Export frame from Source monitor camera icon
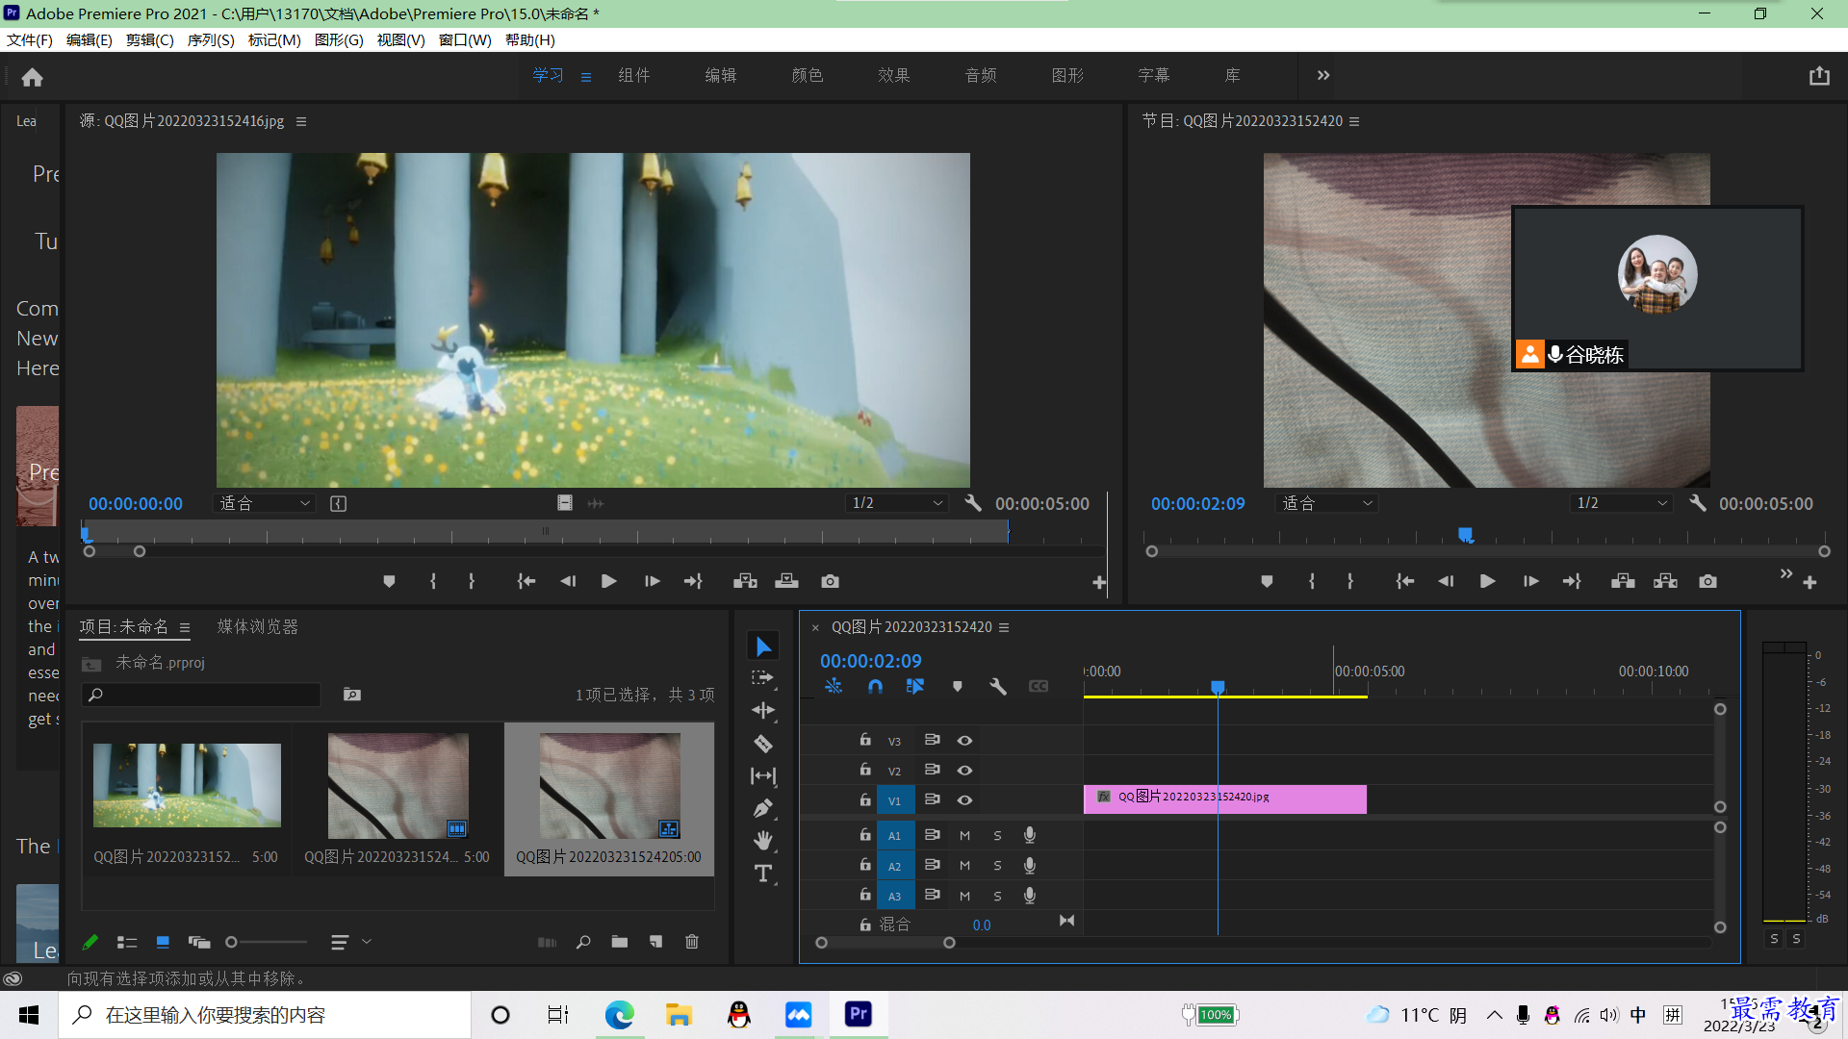This screenshot has width=1848, height=1039. point(830,581)
